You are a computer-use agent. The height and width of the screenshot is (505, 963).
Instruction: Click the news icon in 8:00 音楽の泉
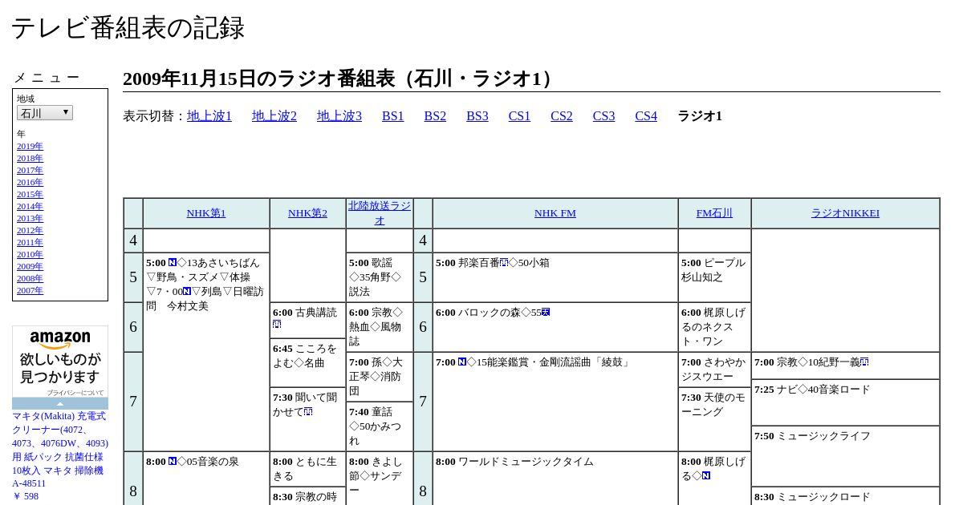click(173, 461)
